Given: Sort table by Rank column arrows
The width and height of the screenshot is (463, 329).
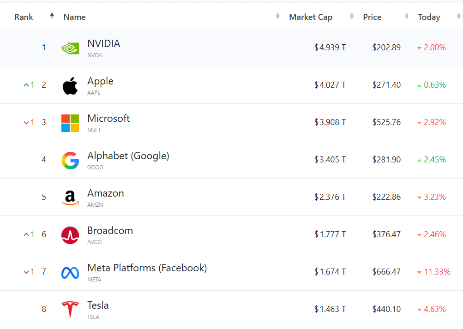Looking at the screenshot, I should (52, 17).
